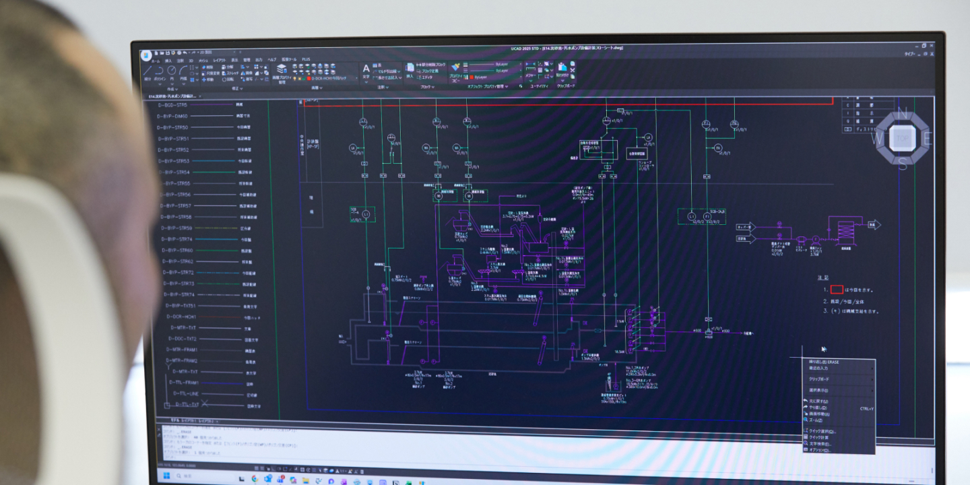970x485 pixels.
Task: Click the Explode (分解) tool
Action: coord(228,67)
